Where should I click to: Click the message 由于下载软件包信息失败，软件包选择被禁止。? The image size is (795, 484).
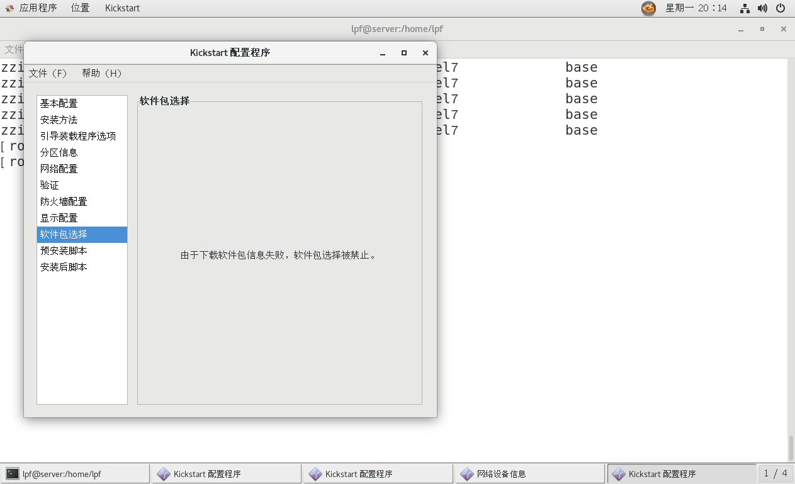pos(278,256)
